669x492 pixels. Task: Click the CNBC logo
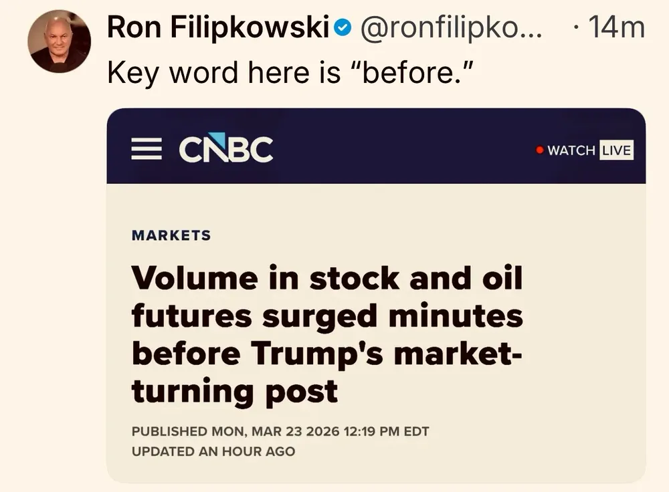pyautogui.click(x=225, y=149)
